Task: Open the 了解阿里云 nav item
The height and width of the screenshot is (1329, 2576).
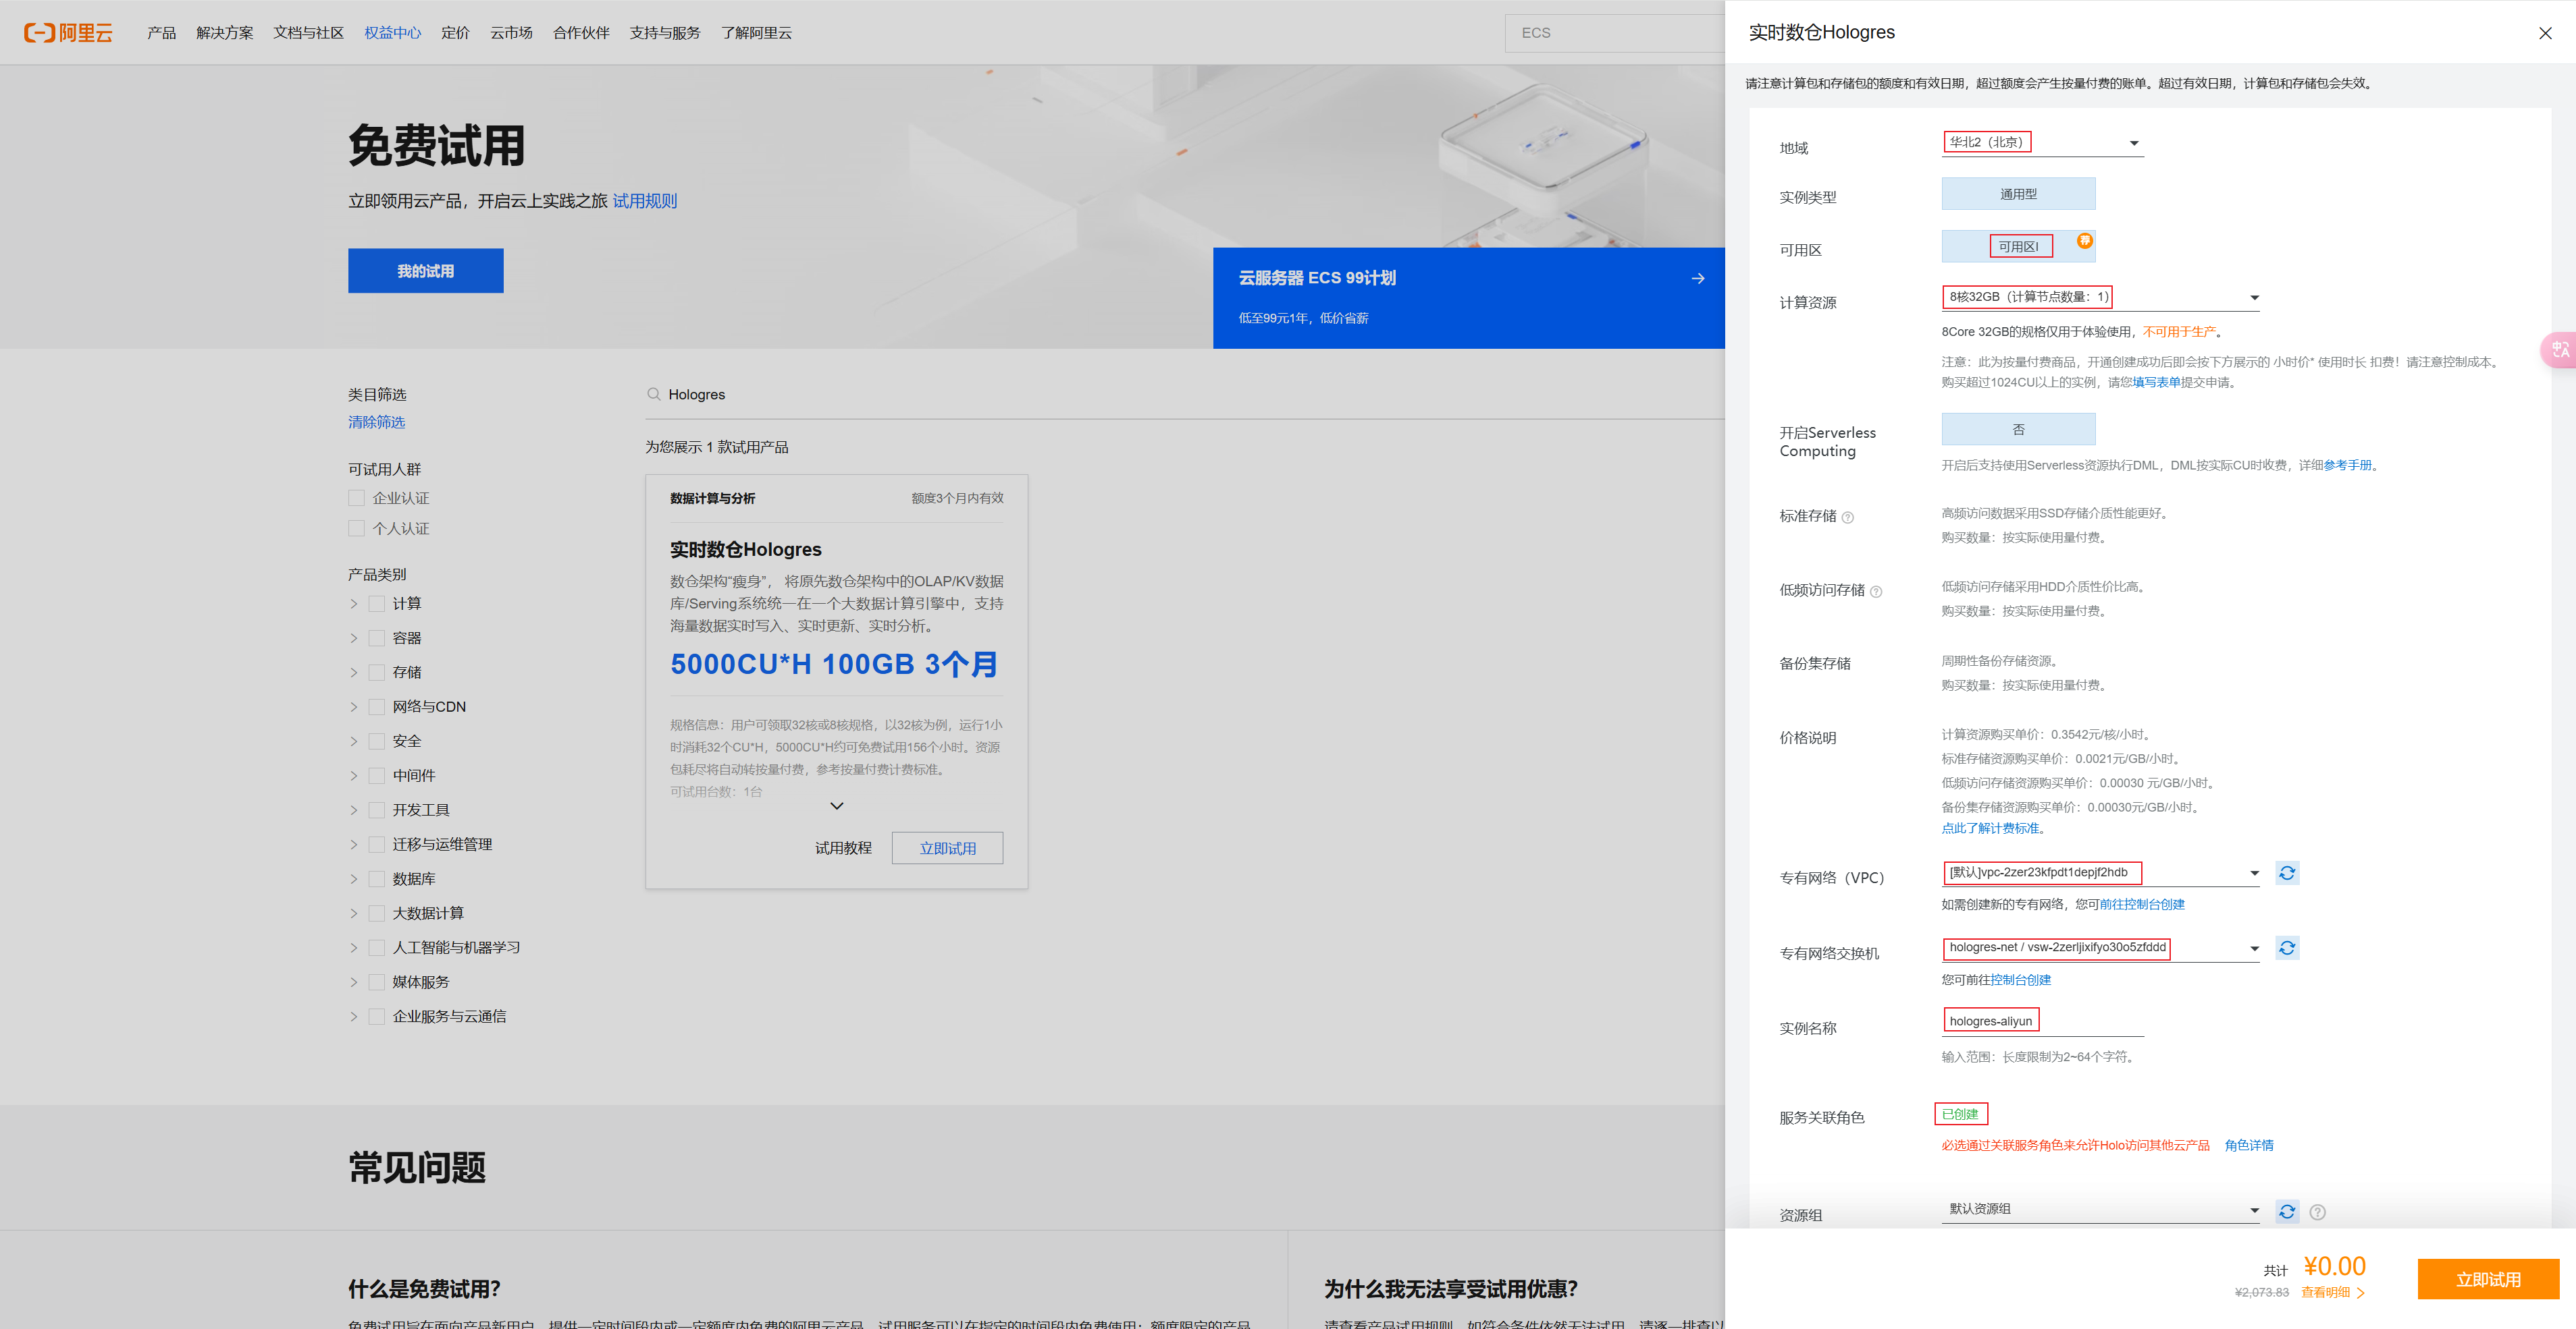Action: click(756, 33)
